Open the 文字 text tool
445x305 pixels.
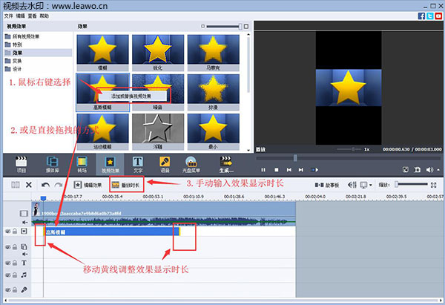click(138, 165)
